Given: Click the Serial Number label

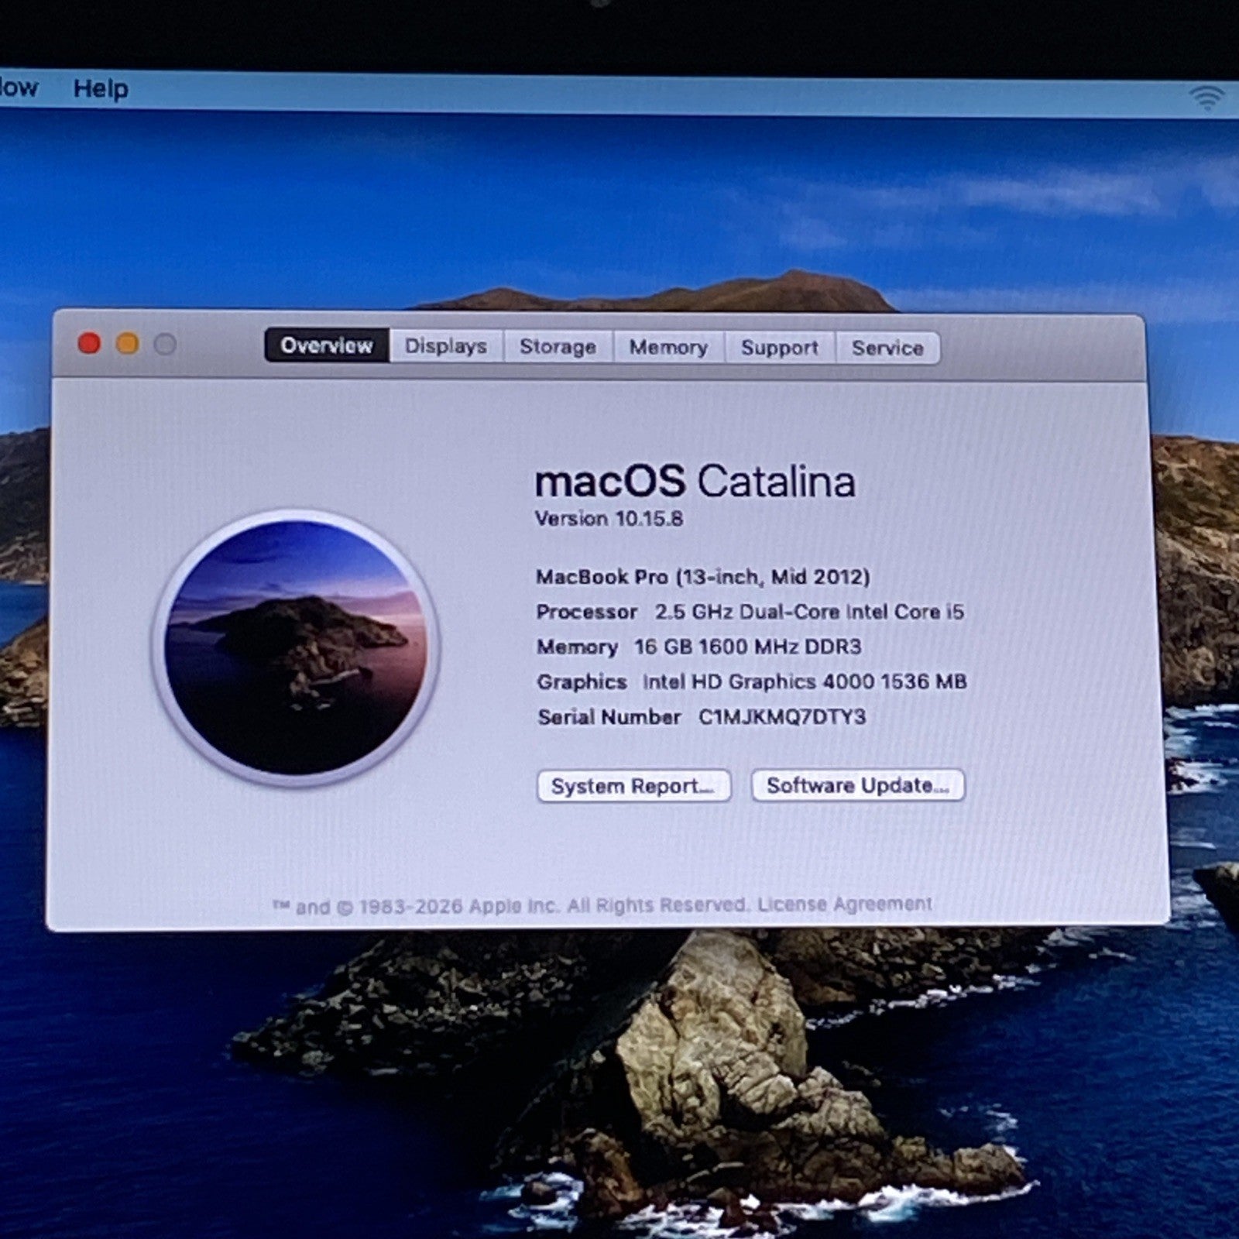Looking at the screenshot, I should [x=609, y=717].
